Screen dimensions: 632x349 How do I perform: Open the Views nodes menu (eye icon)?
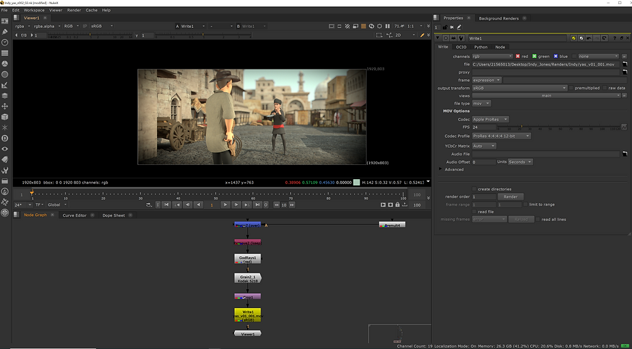pyautogui.click(x=5, y=149)
